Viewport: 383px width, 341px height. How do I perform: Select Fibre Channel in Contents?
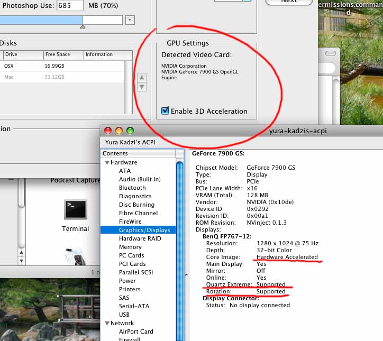pyautogui.click(x=138, y=213)
